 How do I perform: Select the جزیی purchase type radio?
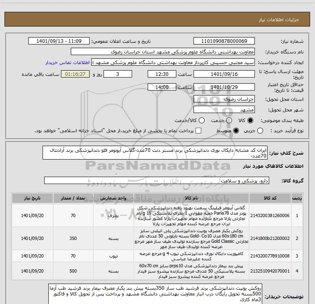tap(260, 131)
